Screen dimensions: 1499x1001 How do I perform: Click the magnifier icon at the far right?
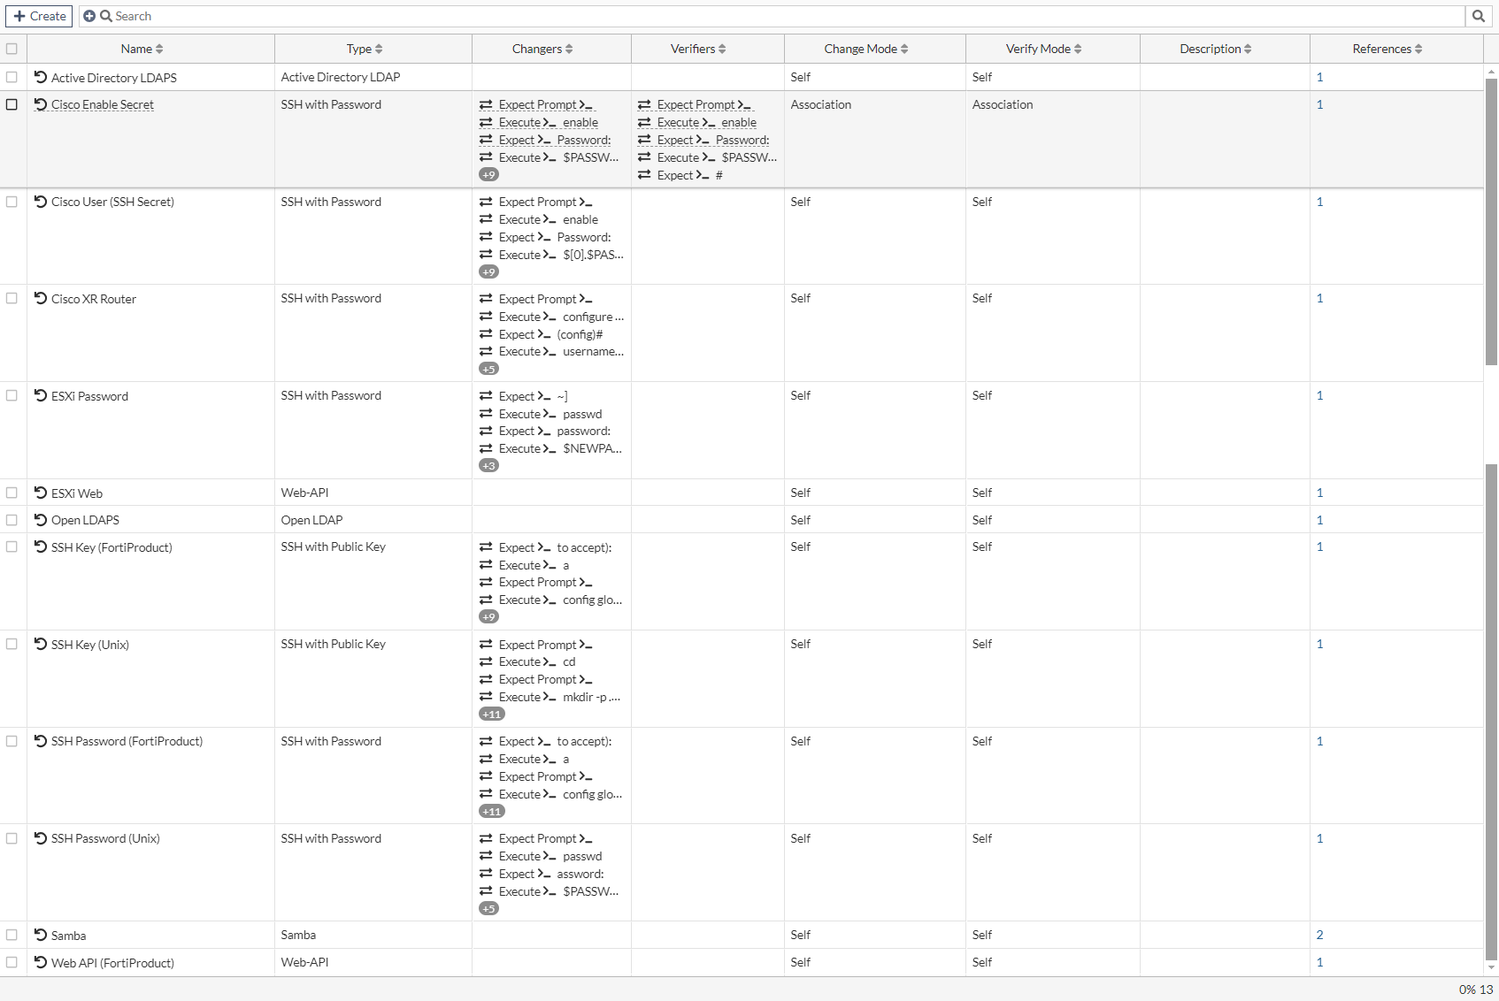tap(1479, 16)
